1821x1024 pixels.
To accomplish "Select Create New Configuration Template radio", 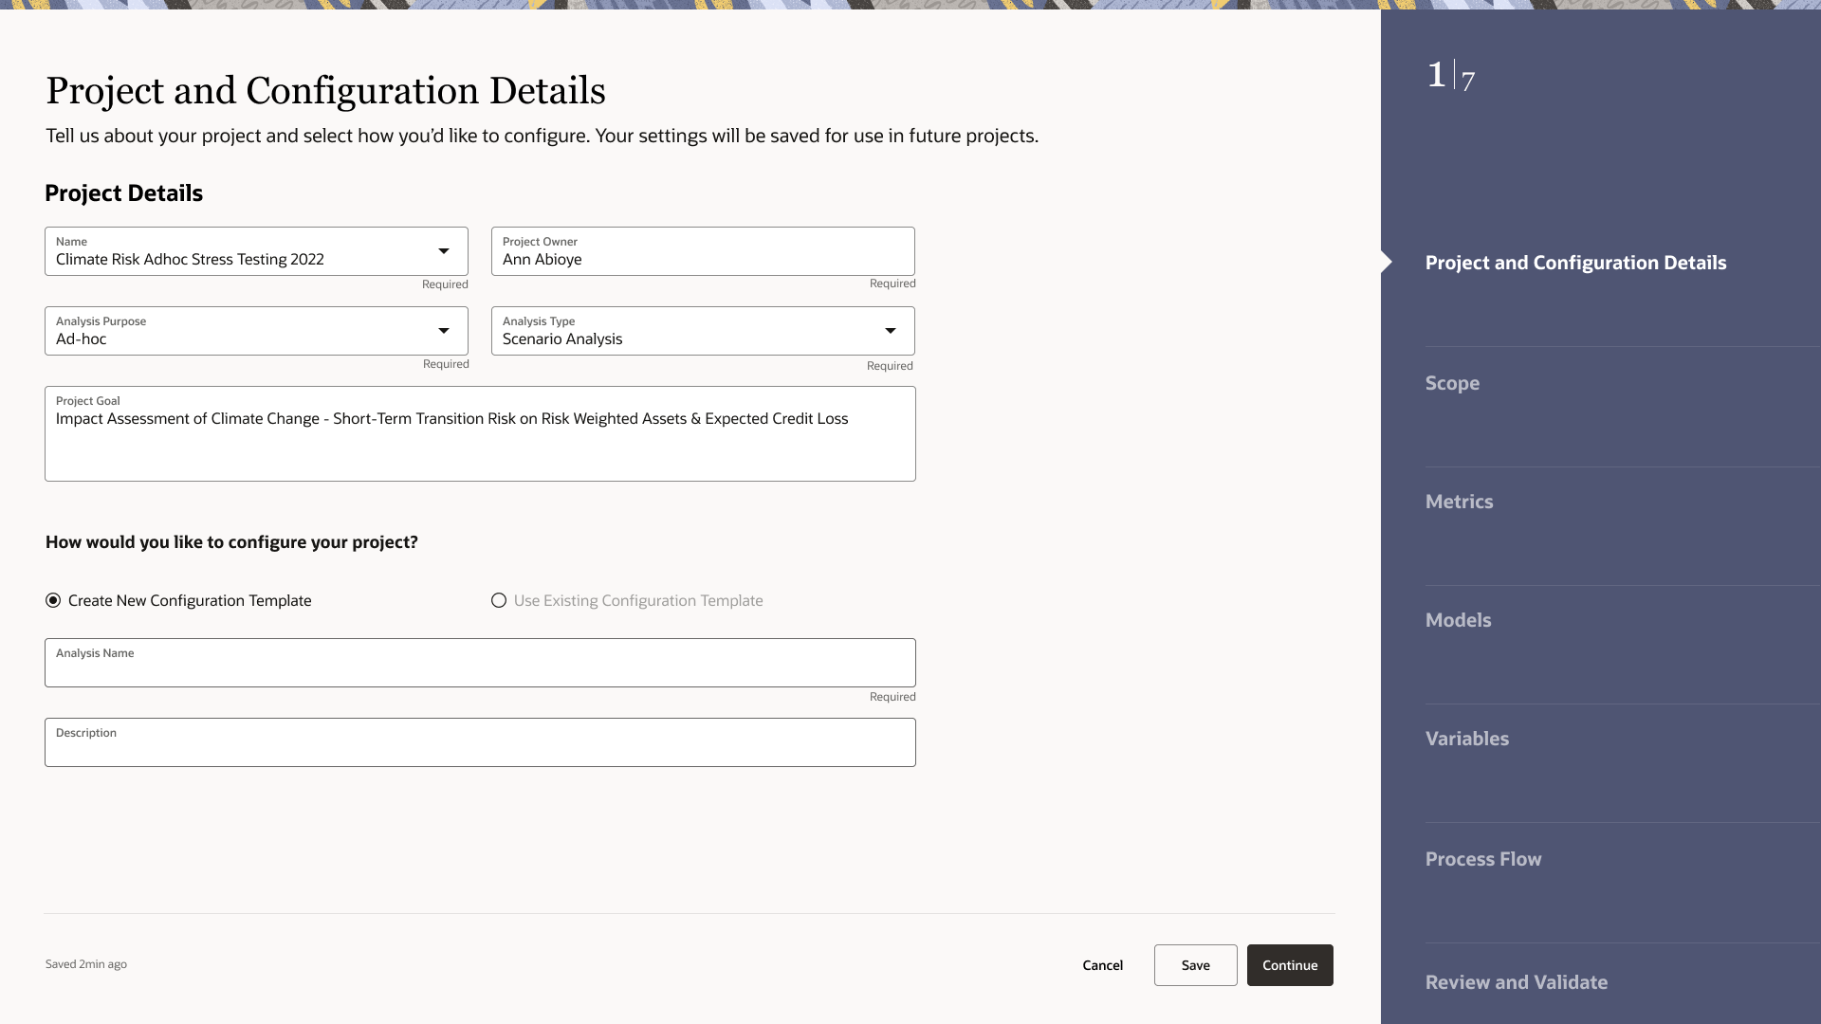I will coord(53,600).
